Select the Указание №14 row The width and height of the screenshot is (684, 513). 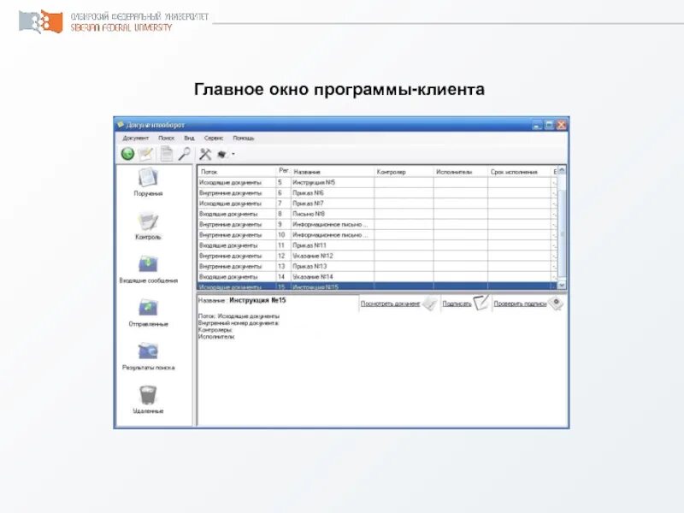375,276
